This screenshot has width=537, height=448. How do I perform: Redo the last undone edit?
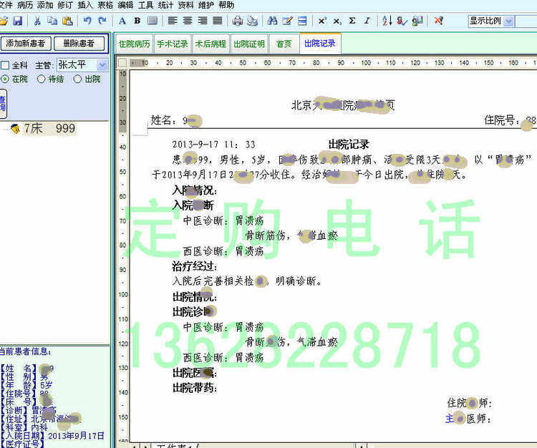point(102,21)
